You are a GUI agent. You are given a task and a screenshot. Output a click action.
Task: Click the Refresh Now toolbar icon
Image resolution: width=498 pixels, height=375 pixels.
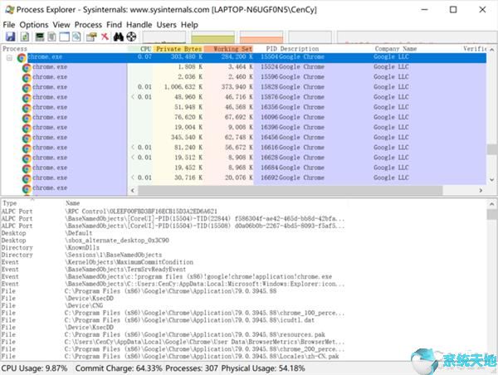[25, 37]
